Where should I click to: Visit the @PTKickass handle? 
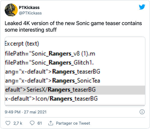click(x=30, y=13)
